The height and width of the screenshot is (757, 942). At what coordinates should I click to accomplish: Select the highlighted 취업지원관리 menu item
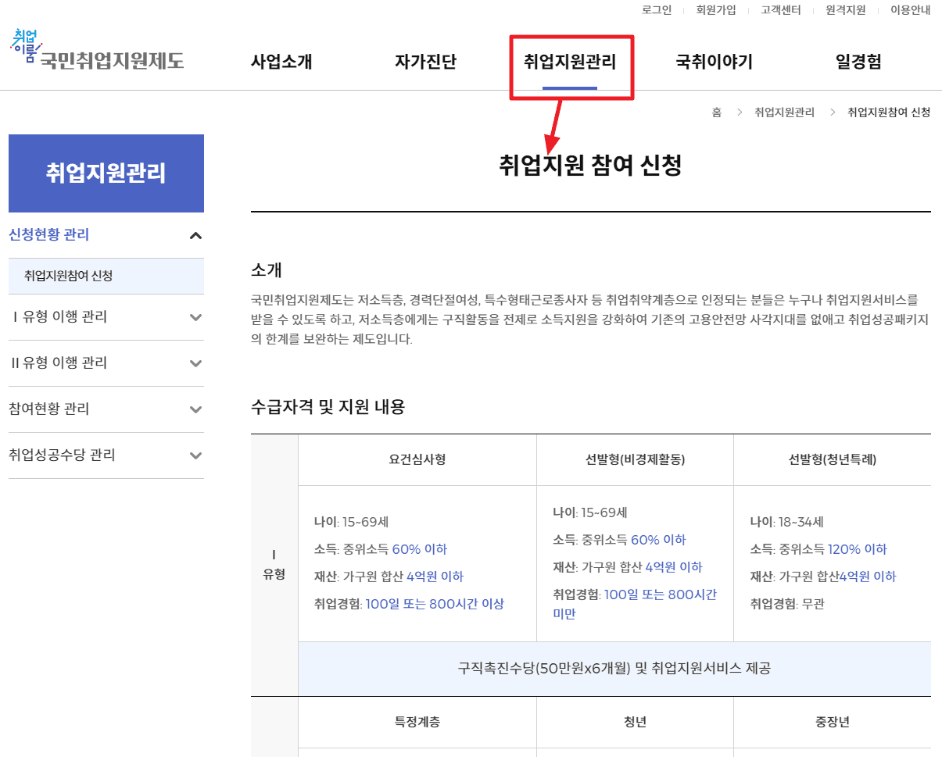[x=571, y=61]
